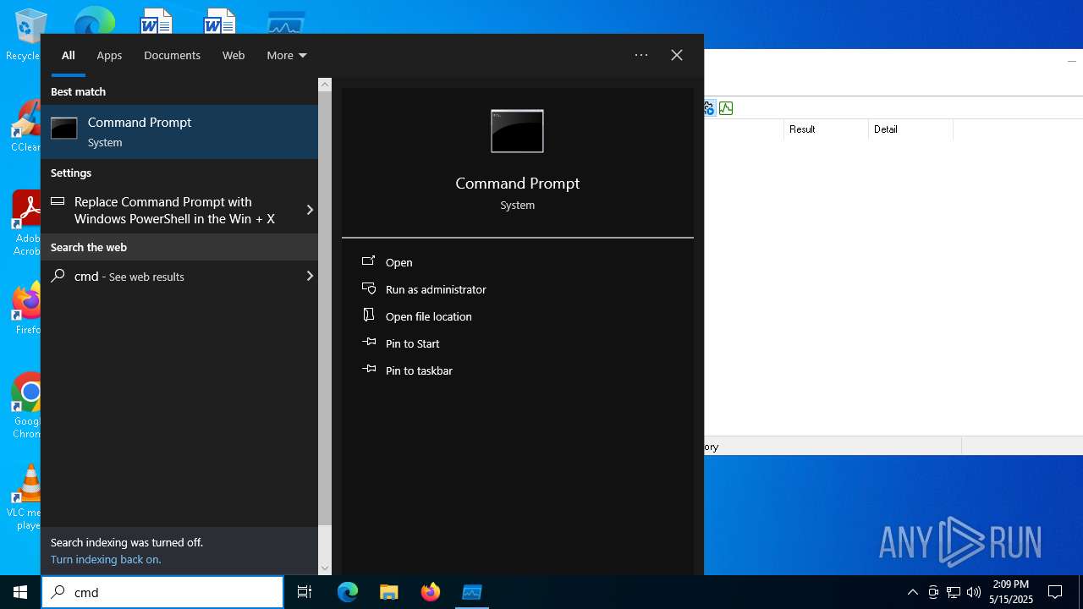Image resolution: width=1083 pixels, height=609 pixels.
Task: Open VLC media player desktop shortcut
Action: point(25,497)
